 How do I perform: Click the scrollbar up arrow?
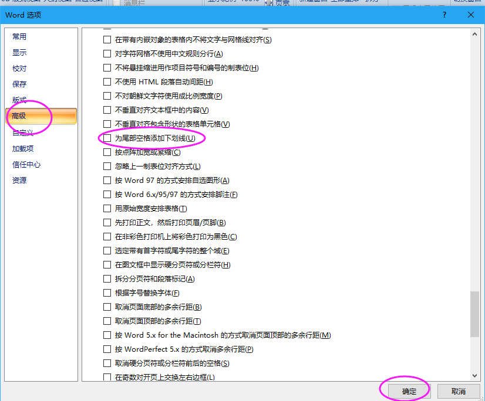(x=475, y=33)
